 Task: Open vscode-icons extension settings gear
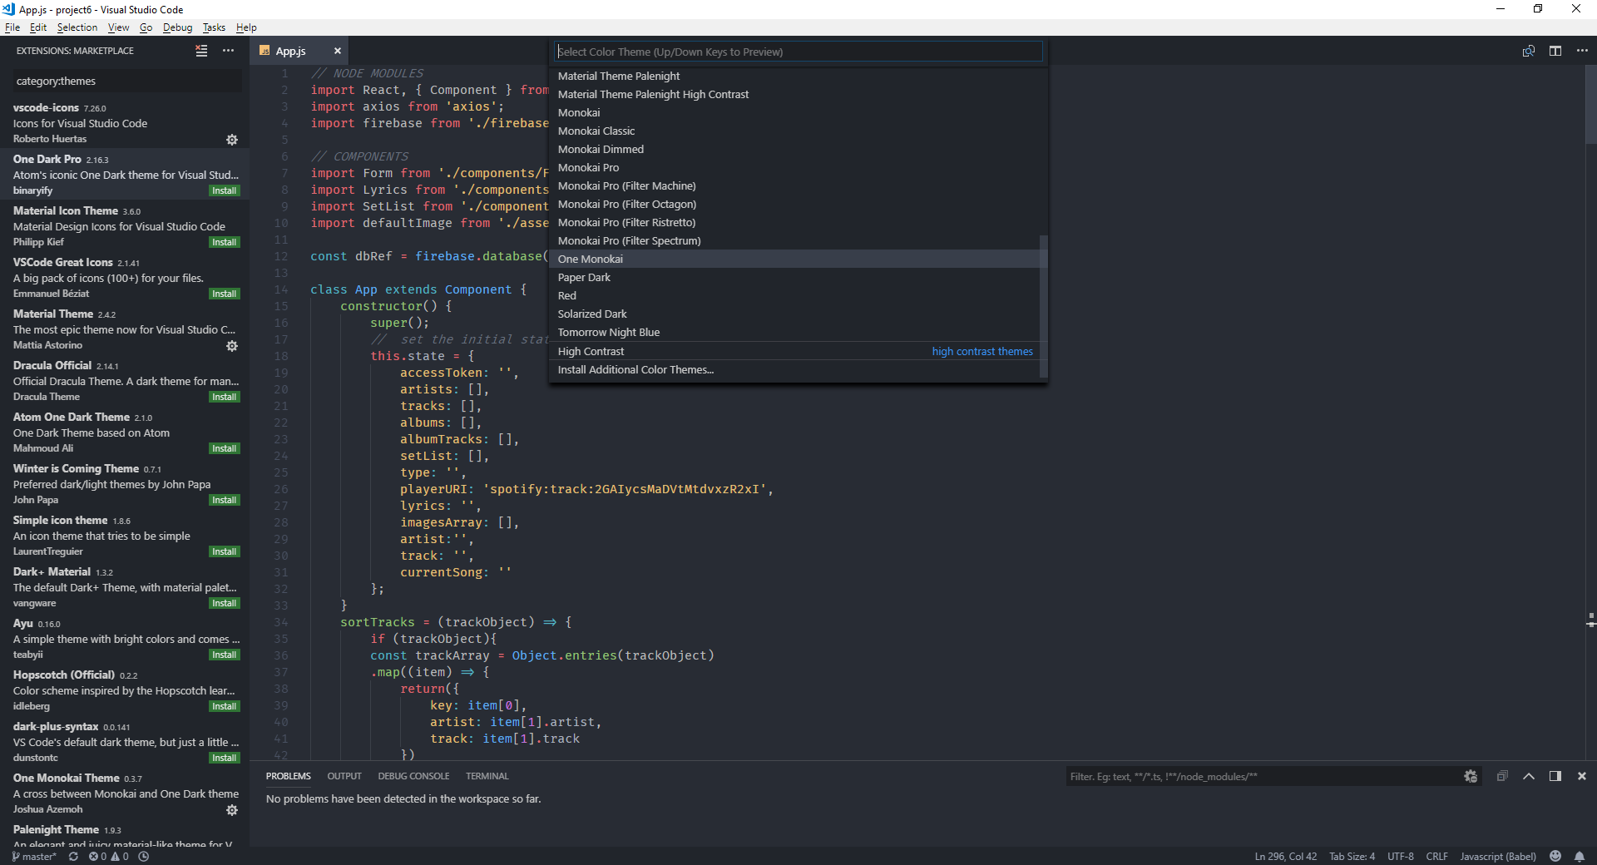232,140
